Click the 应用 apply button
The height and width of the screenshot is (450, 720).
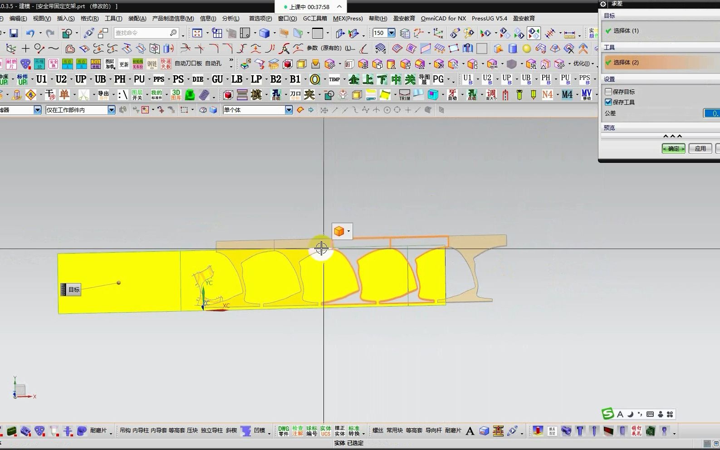pyautogui.click(x=700, y=148)
